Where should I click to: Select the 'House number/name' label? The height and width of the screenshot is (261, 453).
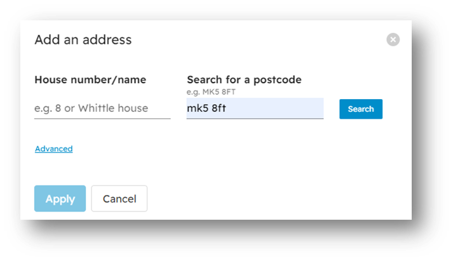click(x=90, y=79)
